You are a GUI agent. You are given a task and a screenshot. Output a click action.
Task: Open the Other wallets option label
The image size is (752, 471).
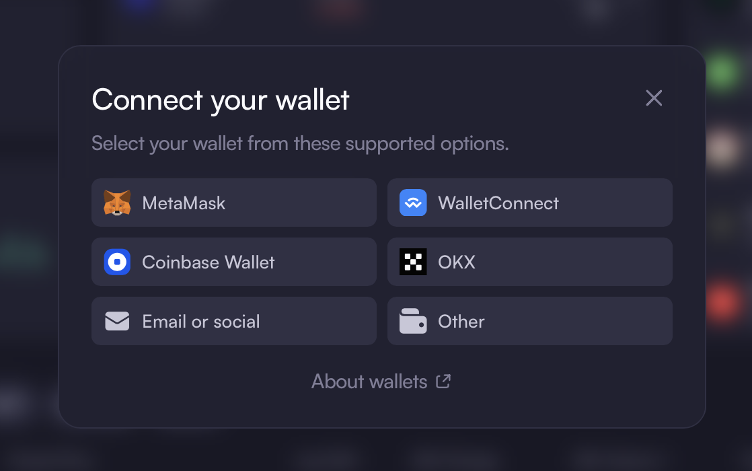[461, 322]
